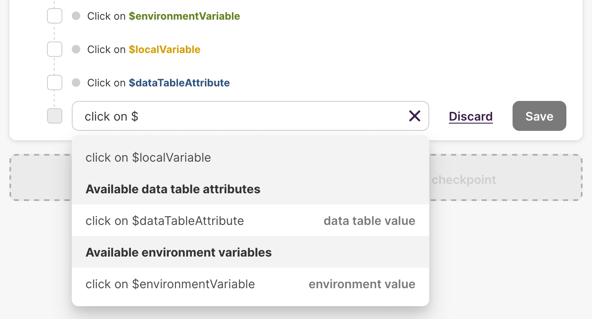Select the "click on $localVariable" suggestion
This screenshot has height=319, width=592.
click(x=148, y=157)
